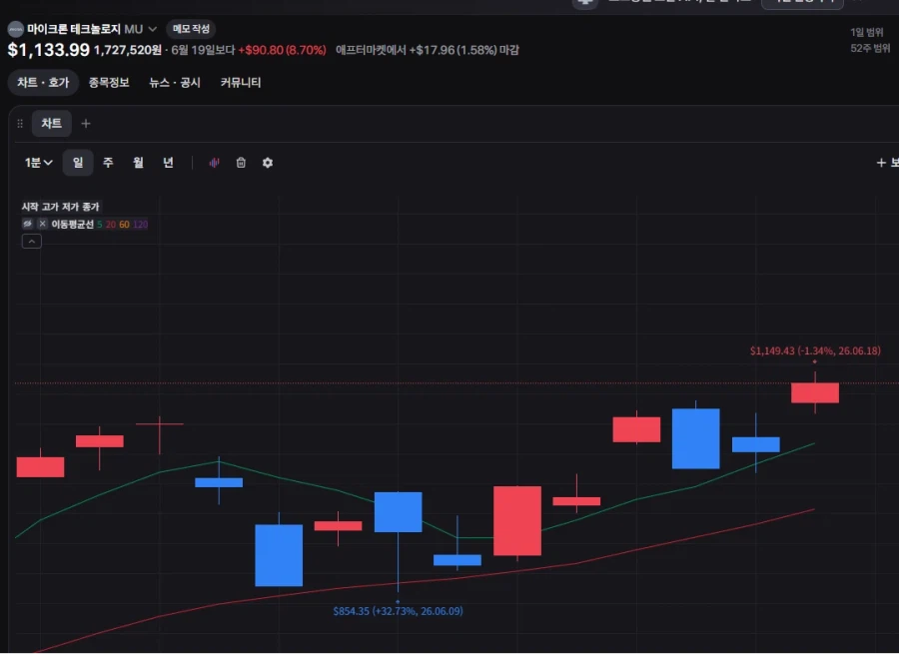
Task: Add a new chart panel with plus icon
Action: pyautogui.click(x=86, y=123)
